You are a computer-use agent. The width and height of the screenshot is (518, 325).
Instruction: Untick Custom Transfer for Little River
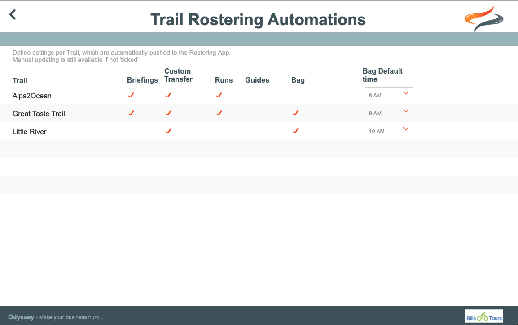[x=168, y=131]
